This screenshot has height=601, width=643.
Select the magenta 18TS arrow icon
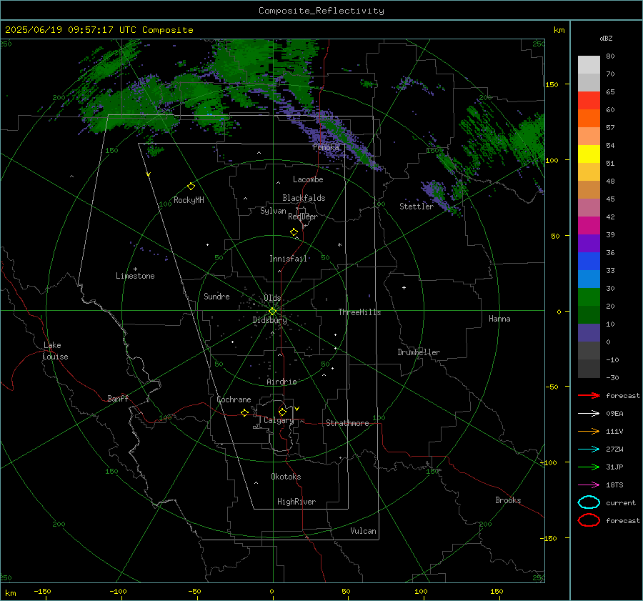[589, 485]
